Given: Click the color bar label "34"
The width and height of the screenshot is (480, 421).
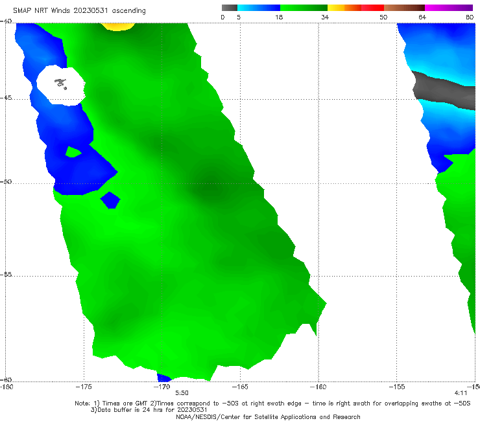Looking at the screenshot, I should [325, 17].
